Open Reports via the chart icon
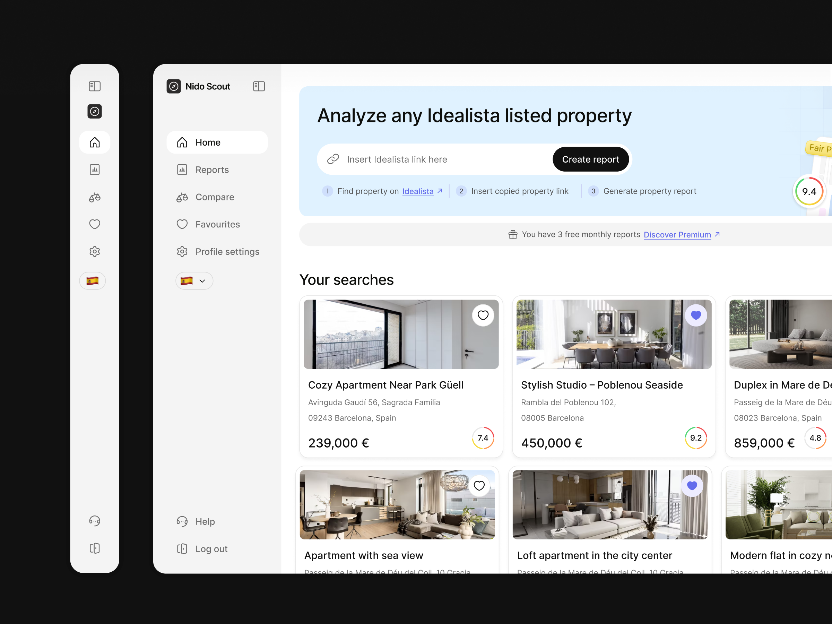 pos(94,170)
